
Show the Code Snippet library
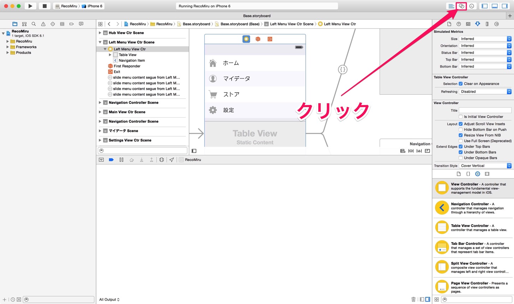(468, 174)
